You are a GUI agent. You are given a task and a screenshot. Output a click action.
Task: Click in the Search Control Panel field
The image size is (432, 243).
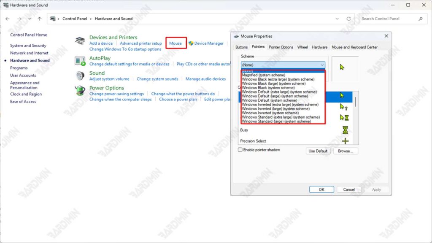[x=393, y=19]
